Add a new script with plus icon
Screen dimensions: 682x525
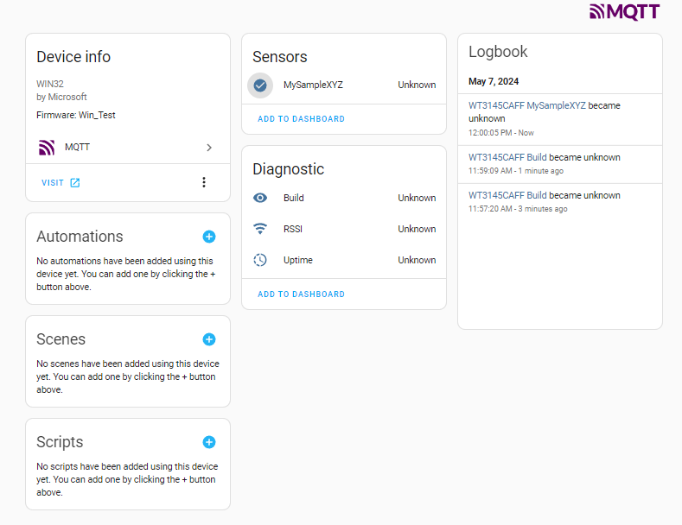coord(209,442)
